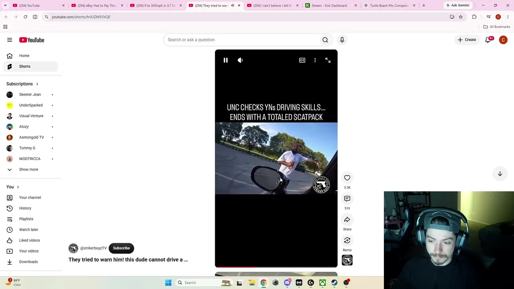Click the search magnifier button
This screenshot has width=514, height=289.
tap(325, 40)
